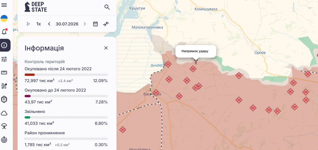This screenshot has height=150, width=318.
Task: Click the Інформація panel heading
Action: tap(44, 48)
